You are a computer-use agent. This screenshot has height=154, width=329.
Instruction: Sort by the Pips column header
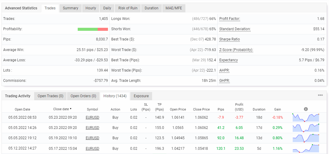pyautogui.click(x=221, y=109)
